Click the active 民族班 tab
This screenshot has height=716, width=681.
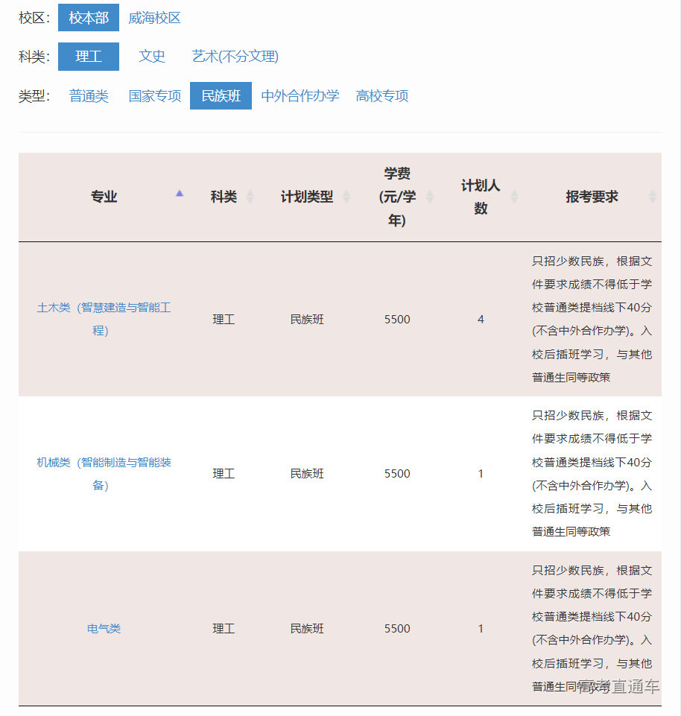pos(221,96)
